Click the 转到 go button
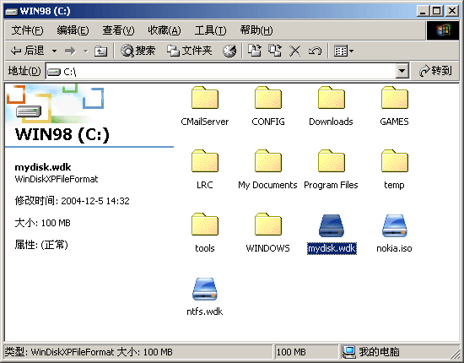464x363 pixels. pyautogui.click(x=435, y=71)
